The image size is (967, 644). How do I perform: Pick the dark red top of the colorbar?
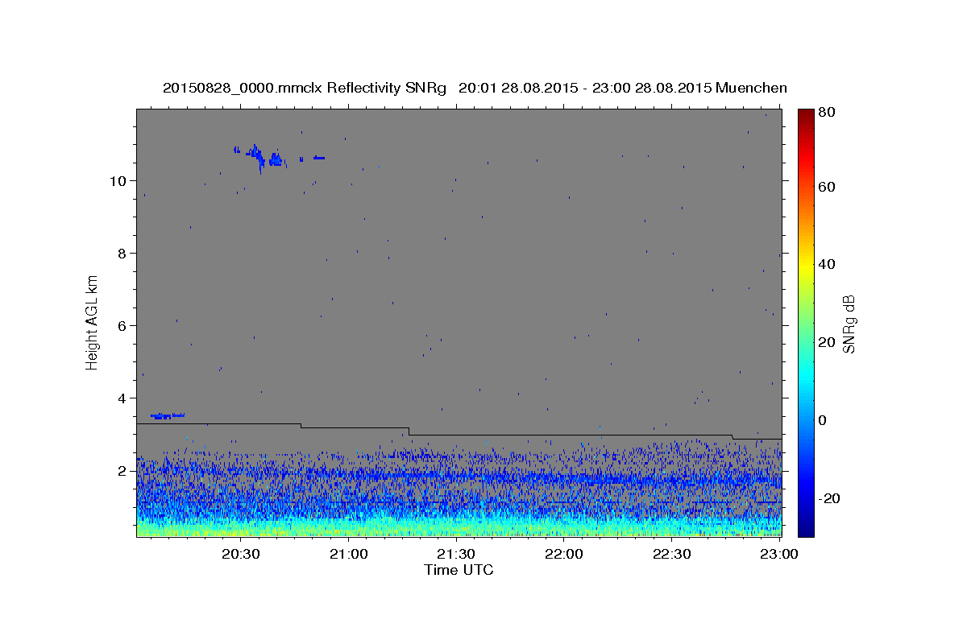coord(806,115)
